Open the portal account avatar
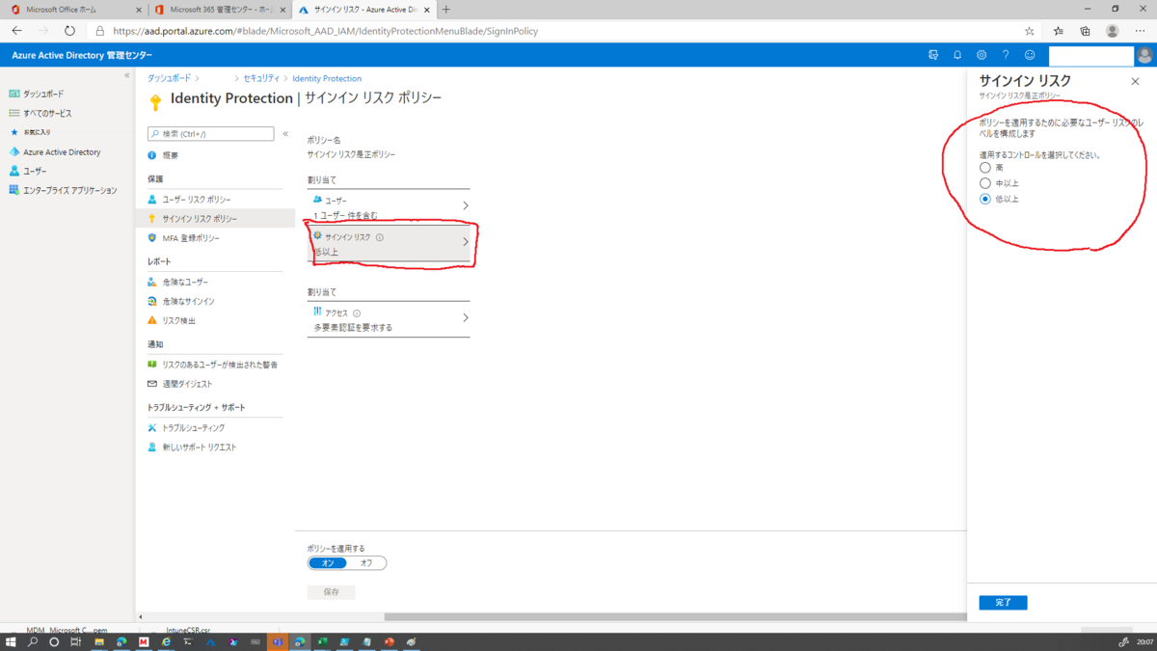 click(x=1145, y=55)
